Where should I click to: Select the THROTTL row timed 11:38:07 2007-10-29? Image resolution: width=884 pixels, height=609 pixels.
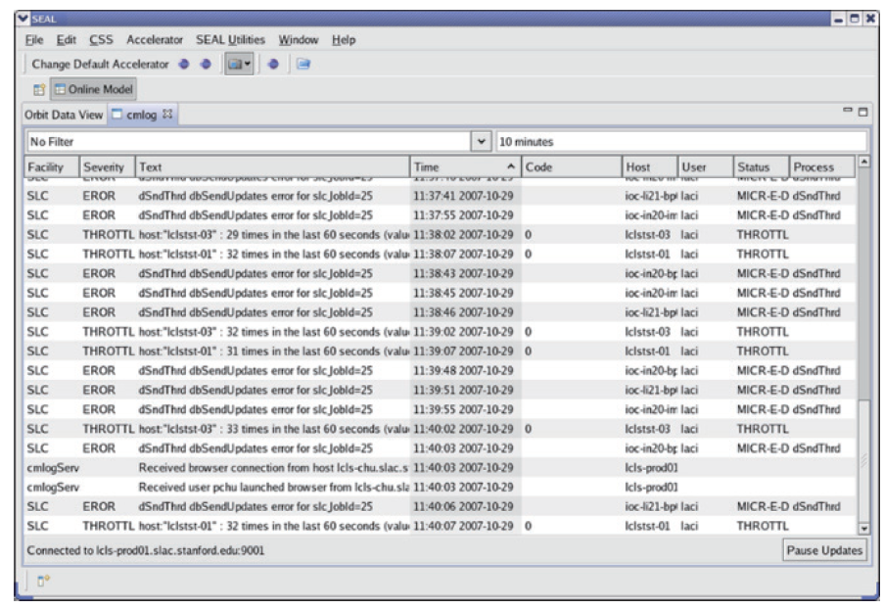coord(441,255)
